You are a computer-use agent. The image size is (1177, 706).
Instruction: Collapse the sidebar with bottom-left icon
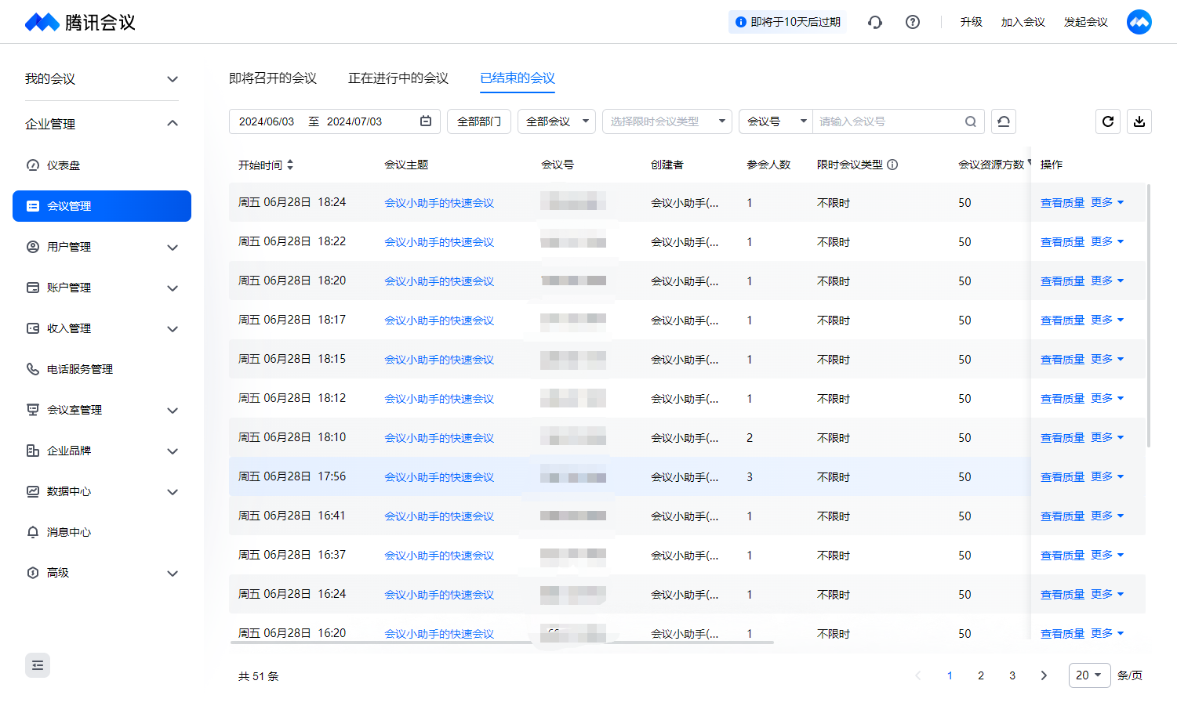[x=38, y=665]
